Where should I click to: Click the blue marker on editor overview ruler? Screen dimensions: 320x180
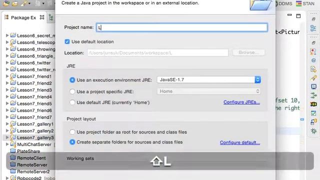302,119
